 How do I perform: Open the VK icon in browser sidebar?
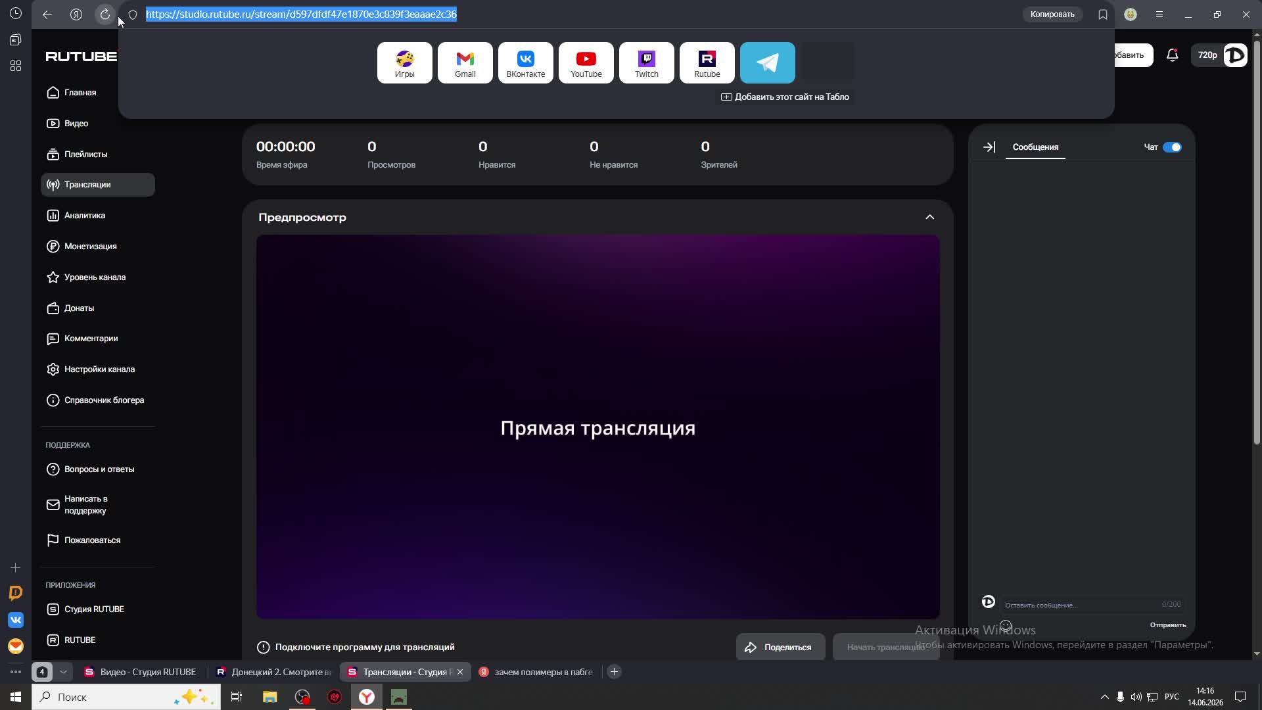click(x=16, y=620)
